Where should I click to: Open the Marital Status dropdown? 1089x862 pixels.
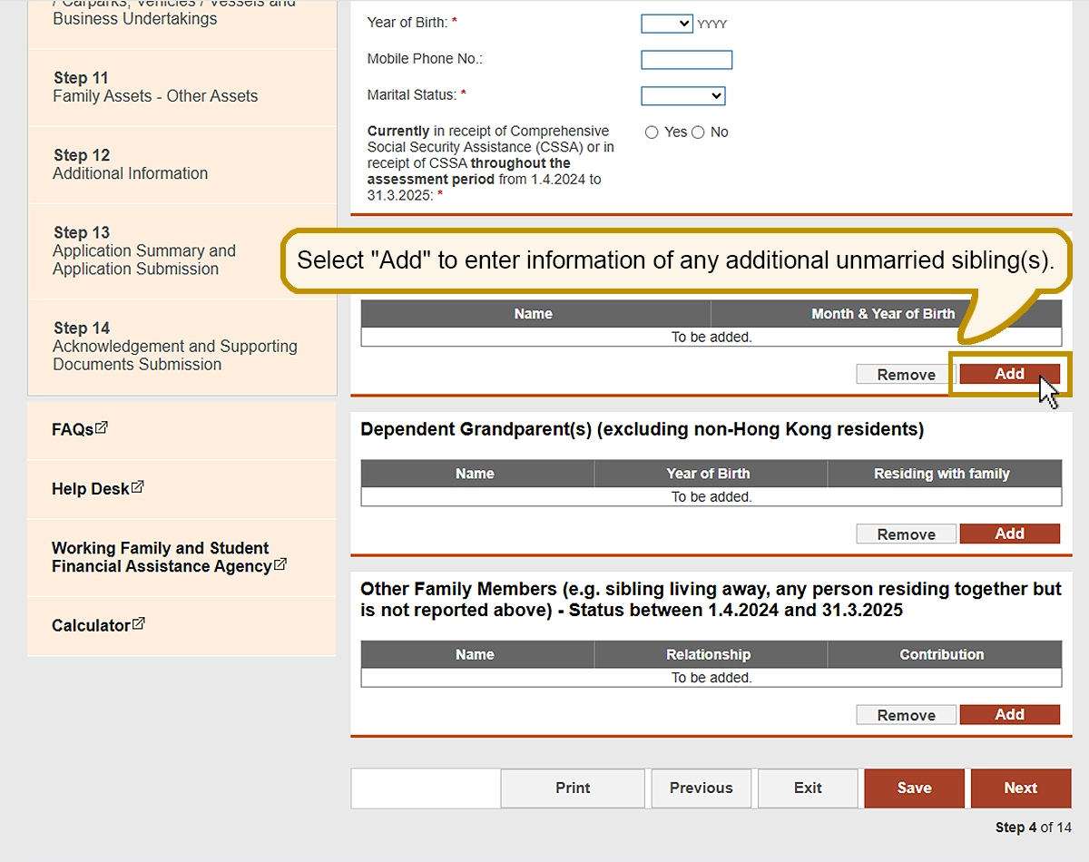[x=682, y=95]
